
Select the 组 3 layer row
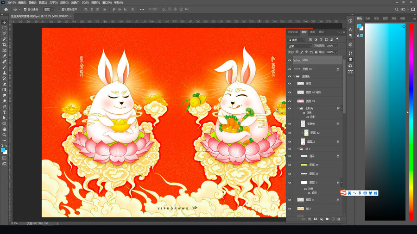[x=317, y=209]
